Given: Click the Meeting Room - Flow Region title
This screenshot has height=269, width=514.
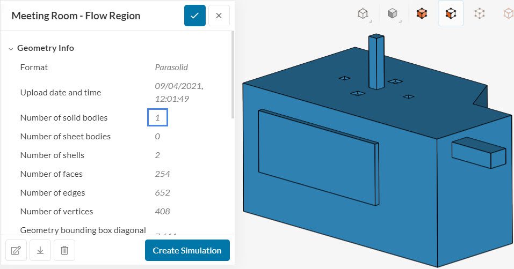Looking at the screenshot, I should 76,16.
